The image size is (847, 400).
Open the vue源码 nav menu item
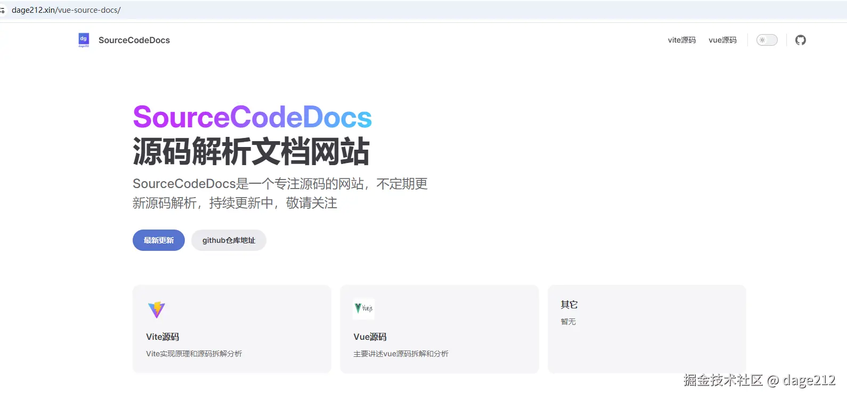[x=722, y=40]
